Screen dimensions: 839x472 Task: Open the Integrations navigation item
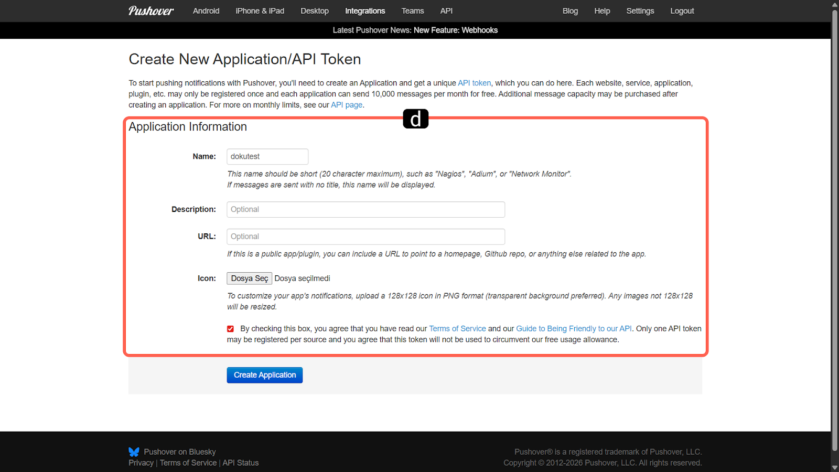pyautogui.click(x=365, y=11)
